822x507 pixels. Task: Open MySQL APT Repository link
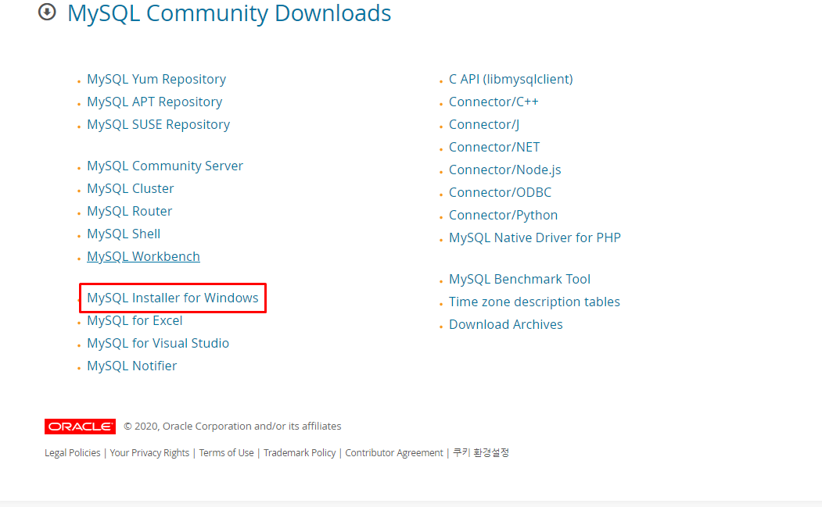coord(155,102)
